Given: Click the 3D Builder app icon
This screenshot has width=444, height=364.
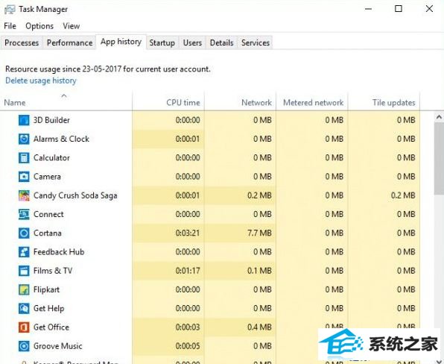Looking at the screenshot, I should (x=24, y=120).
